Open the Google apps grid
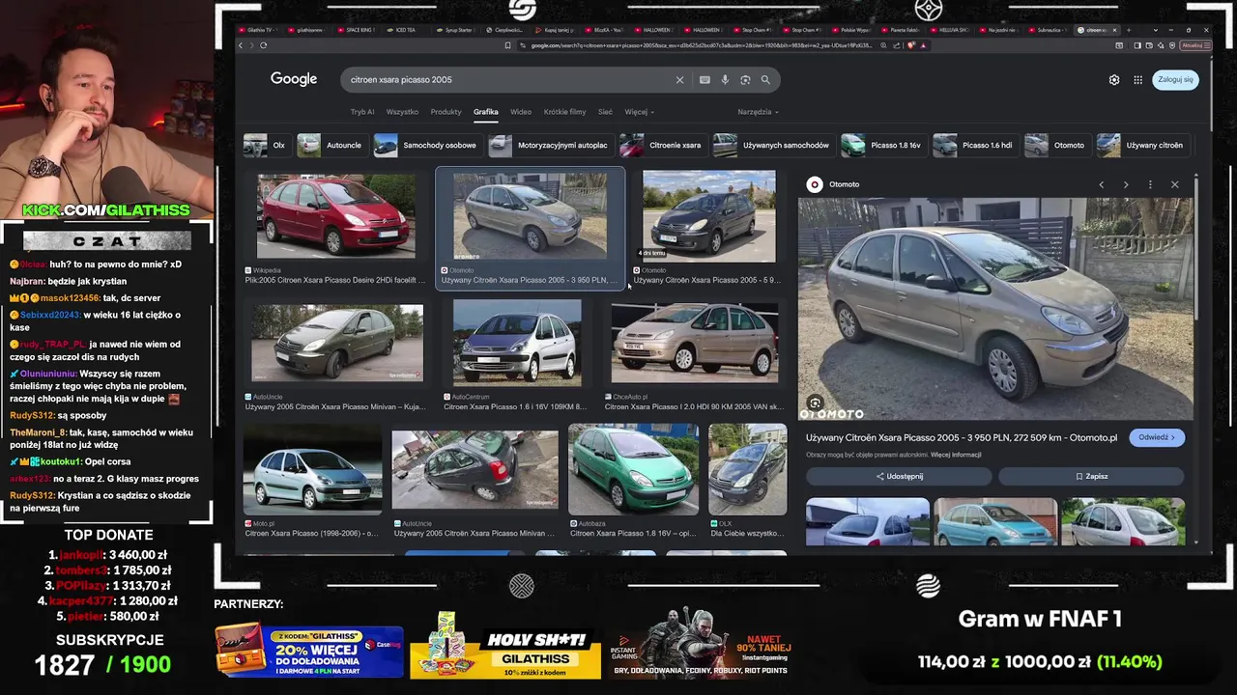1237x695 pixels. (1138, 80)
